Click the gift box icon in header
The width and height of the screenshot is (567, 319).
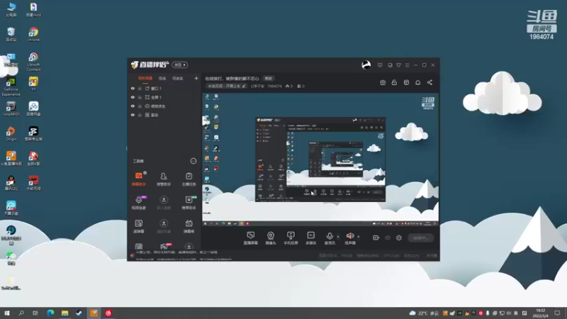(383, 82)
